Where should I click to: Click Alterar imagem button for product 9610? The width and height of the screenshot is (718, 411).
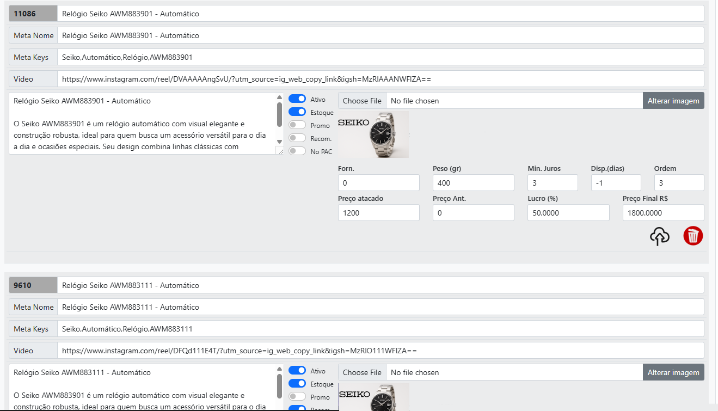673,372
